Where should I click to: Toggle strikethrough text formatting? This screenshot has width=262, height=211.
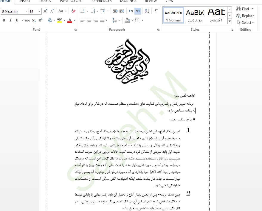[27, 20]
